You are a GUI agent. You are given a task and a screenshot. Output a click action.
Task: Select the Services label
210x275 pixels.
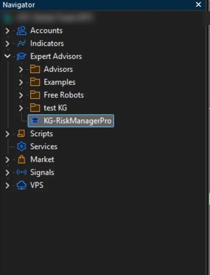point(44,147)
